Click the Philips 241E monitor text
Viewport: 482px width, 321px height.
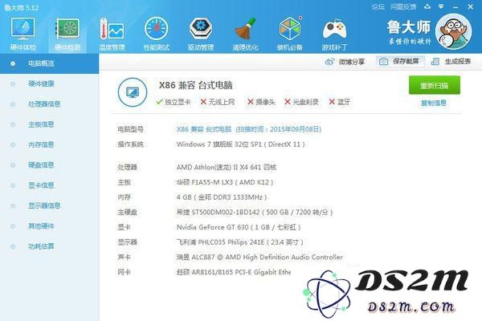coord(240,242)
